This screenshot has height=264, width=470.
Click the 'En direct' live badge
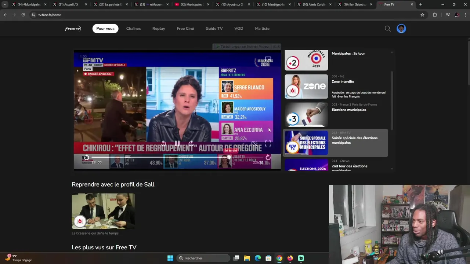[x=231, y=151]
